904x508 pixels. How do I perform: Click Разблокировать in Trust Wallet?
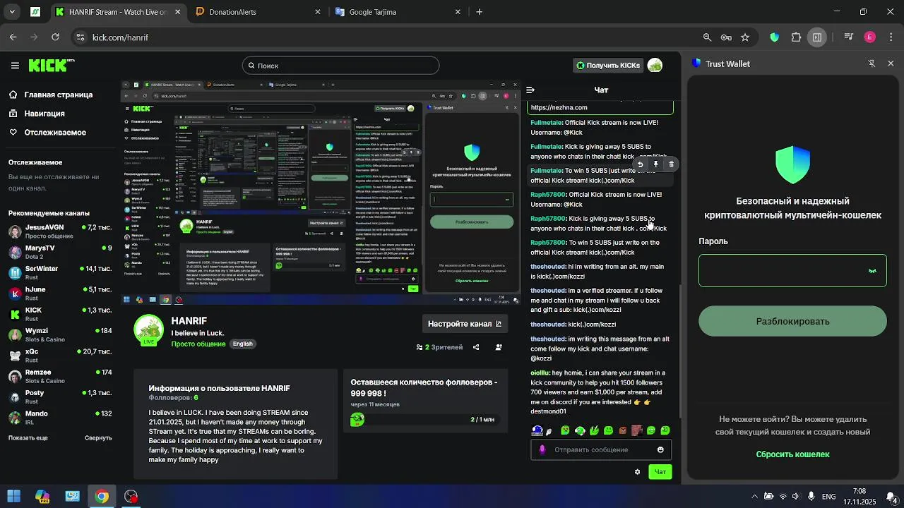pyautogui.click(x=792, y=321)
